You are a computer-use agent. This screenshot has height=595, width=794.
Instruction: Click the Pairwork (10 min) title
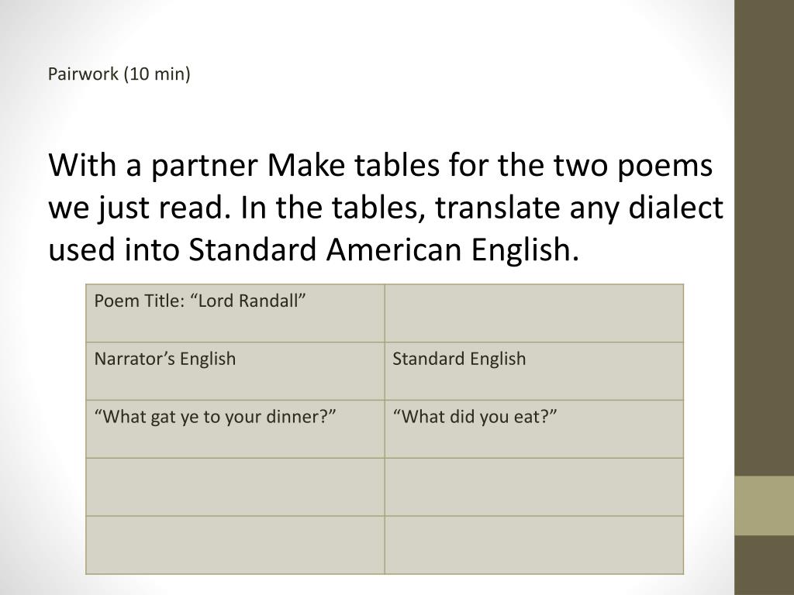click(x=119, y=74)
